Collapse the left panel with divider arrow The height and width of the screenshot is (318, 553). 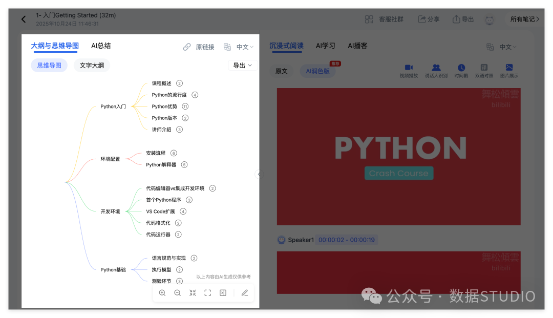pos(259,174)
